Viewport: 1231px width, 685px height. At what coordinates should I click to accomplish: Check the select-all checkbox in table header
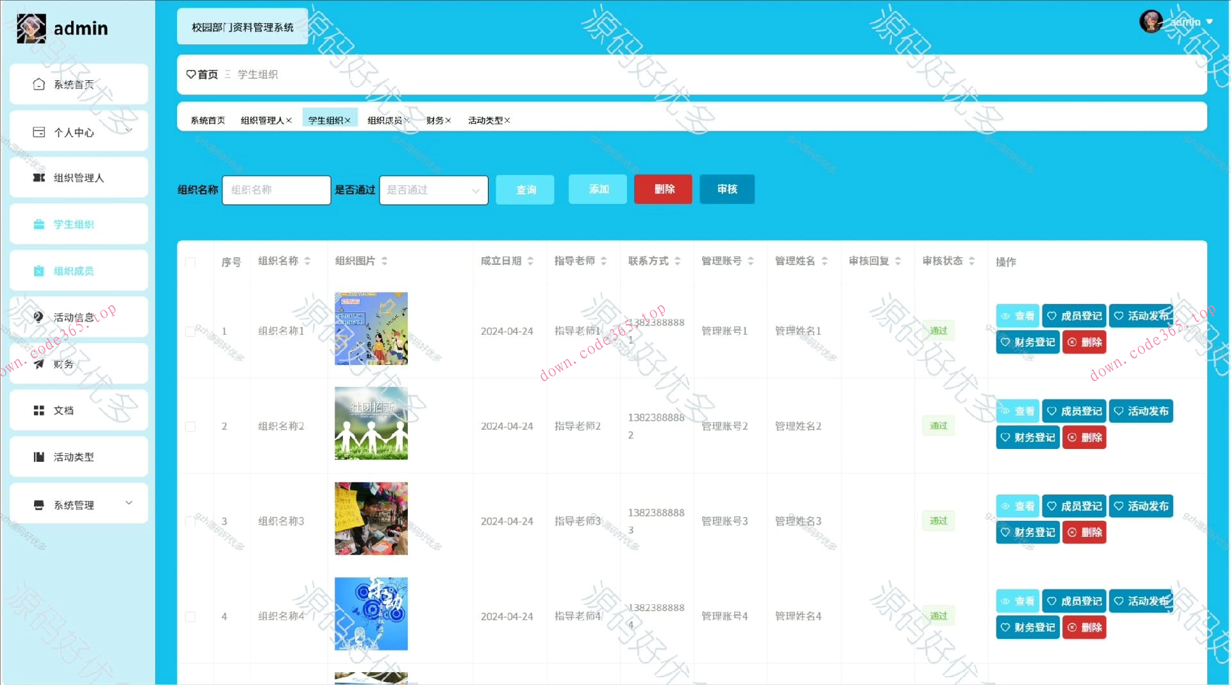[x=190, y=263]
